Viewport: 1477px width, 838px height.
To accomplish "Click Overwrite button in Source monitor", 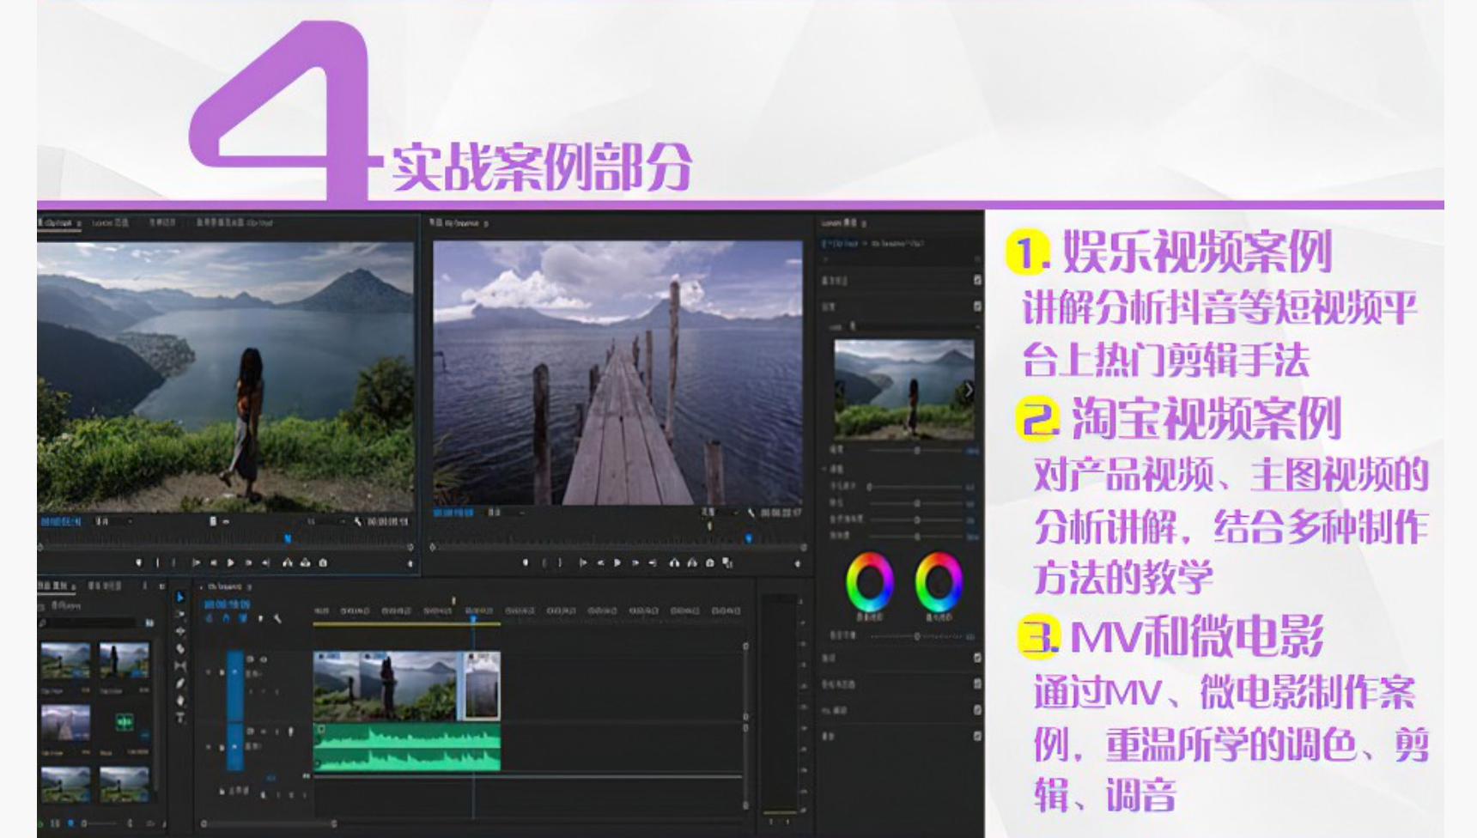I will click(x=304, y=563).
